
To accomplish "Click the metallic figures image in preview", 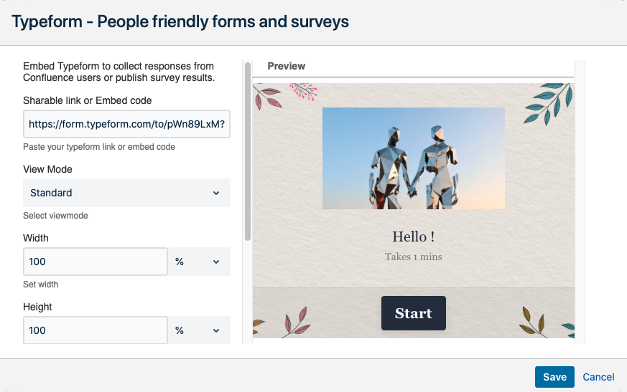I will point(414,158).
